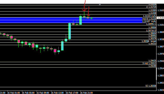Click the '1.30995 C' level label
164x94 pixels.
pyautogui.click(x=151, y=24)
